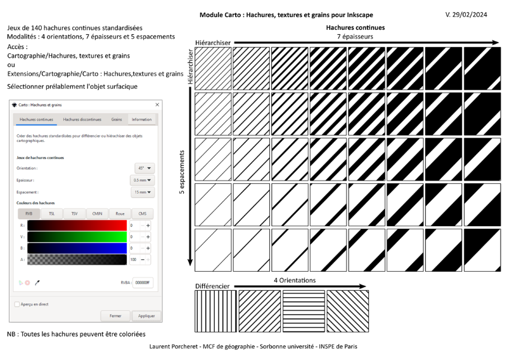Open the Grains tab
507x358 pixels.
pyautogui.click(x=117, y=119)
